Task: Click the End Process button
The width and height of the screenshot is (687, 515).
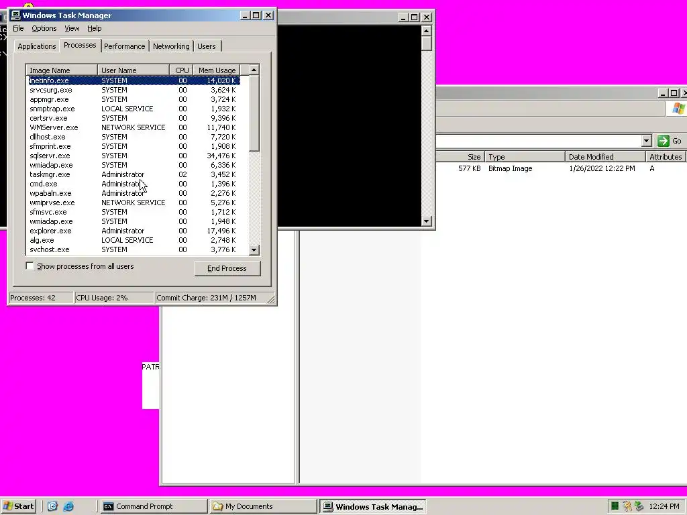Action: coord(227,268)
